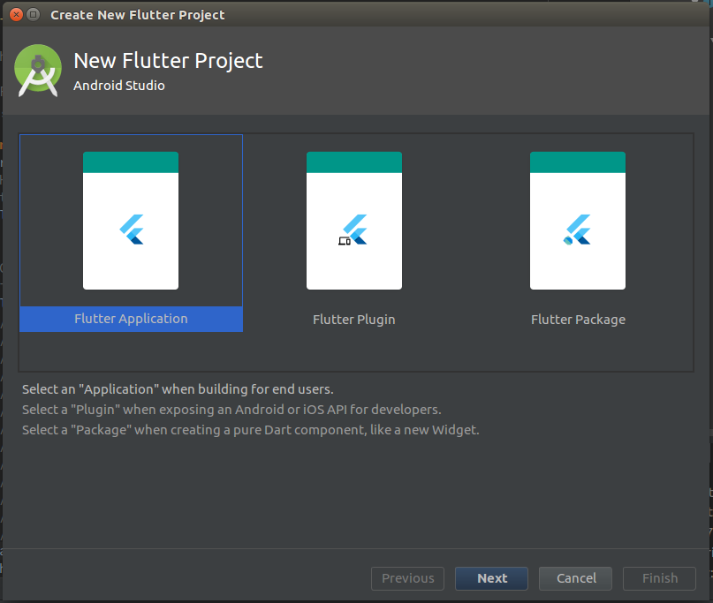Image resolution: width=713 pixels, height=603 pixels.
Task: Click the plugin device badge icon
Action: tap(344, 240)
